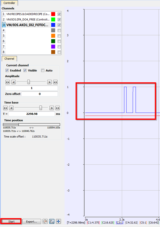This screenshot has height=227, width=160.
Task: Click the Amplitude value field showing 1
Action: 32,88
